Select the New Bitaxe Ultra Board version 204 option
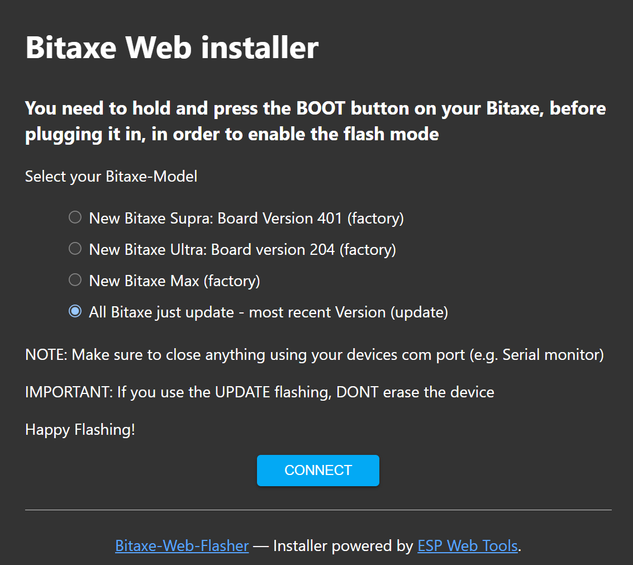This screenshot has width=633, height=565. pos(75,249)
